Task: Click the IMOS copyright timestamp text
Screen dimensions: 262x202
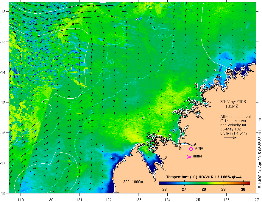Action: click(260, 153)
